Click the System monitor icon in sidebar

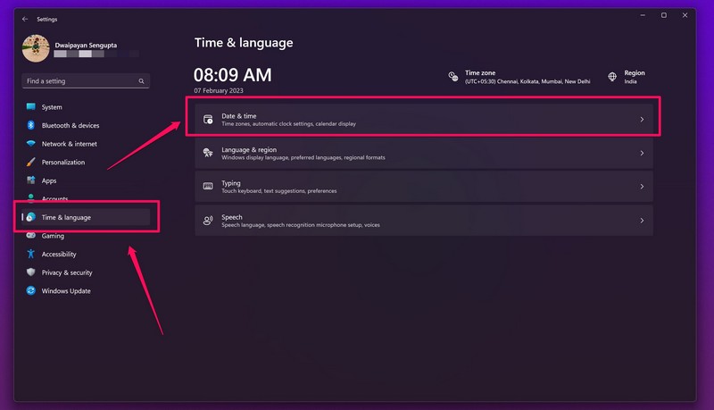tap(31, 107)
